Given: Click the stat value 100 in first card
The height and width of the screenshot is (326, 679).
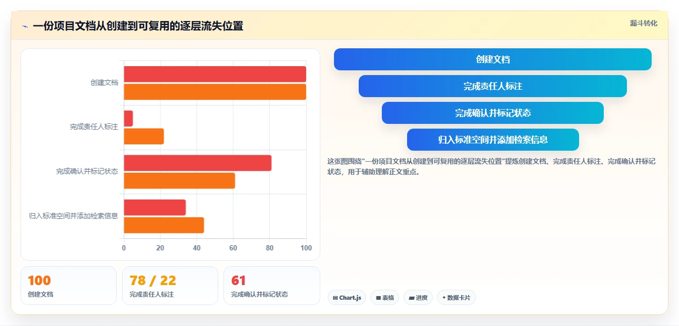Looking at the screenshot, I should (x=39, y=281).
